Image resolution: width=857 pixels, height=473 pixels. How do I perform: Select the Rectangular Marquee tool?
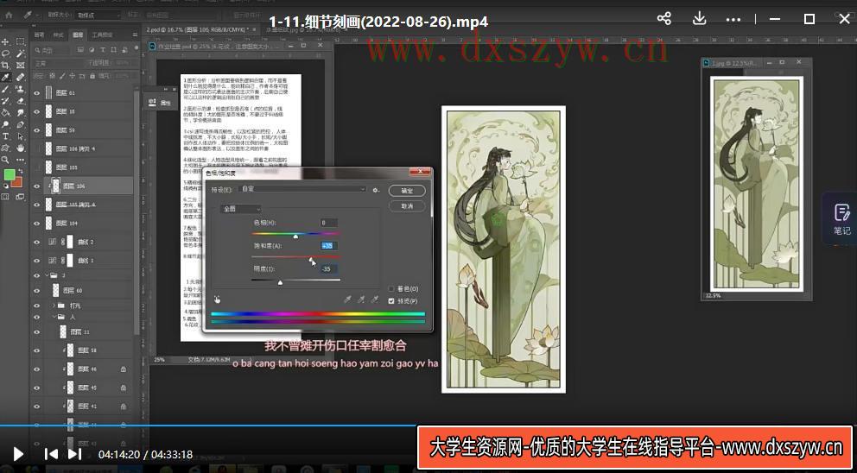tap(20, 41)
